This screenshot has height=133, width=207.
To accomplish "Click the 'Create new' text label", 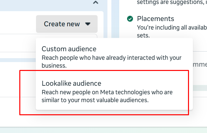I will [x=62, y=24].
